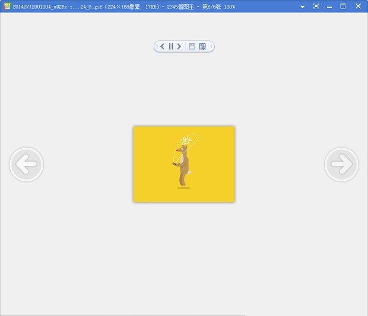The image size is (368, 316).
Task: Advance to the next GIF frame
Action: [x=179, y=46]
